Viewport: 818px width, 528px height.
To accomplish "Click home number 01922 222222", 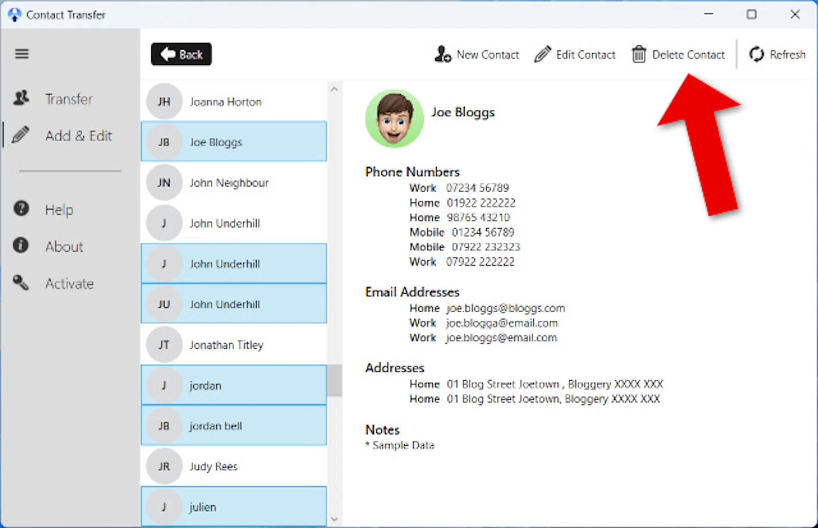I will (481, 202).
